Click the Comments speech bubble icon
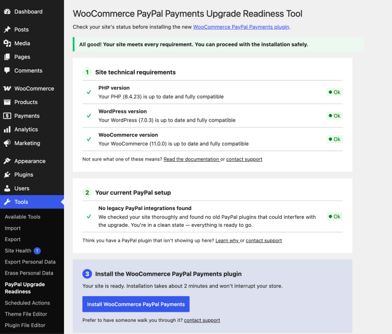 [7, 71]
